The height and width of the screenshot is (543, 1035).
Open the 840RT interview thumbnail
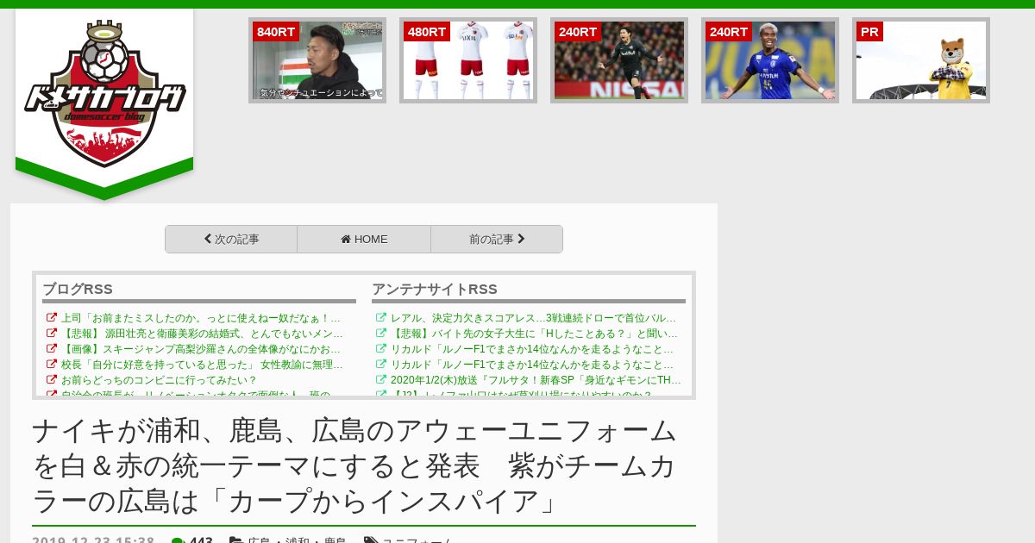point(317,60)
